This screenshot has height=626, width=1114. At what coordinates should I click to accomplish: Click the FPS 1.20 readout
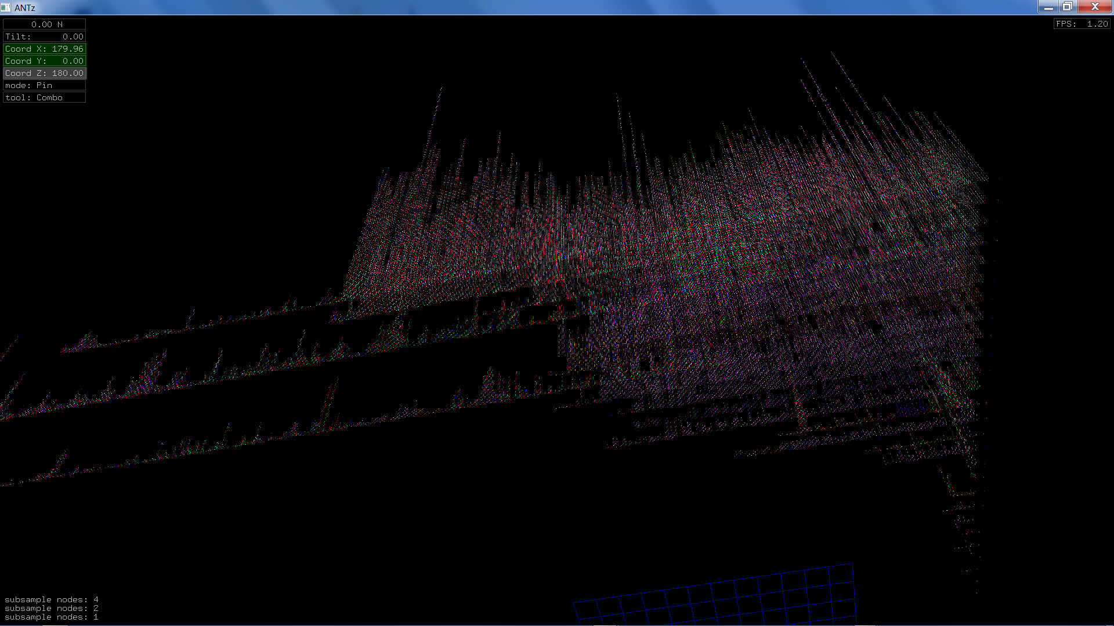pyautogui.click(x=1082, y=24)
